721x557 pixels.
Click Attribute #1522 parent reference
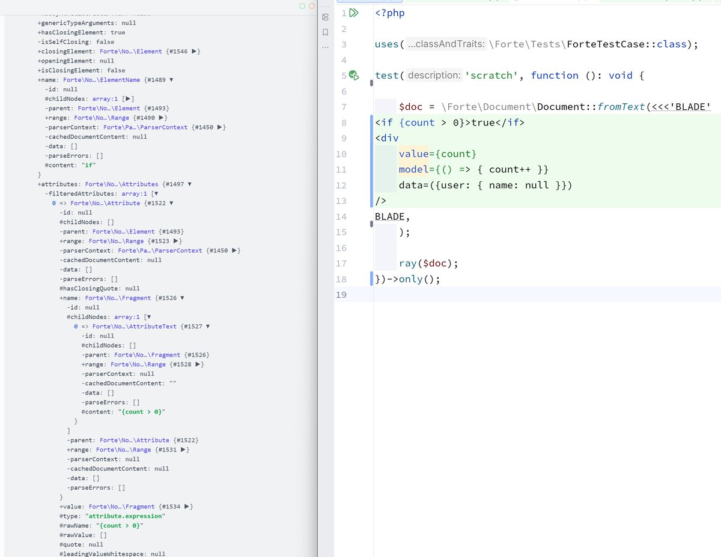coord(150,440)
